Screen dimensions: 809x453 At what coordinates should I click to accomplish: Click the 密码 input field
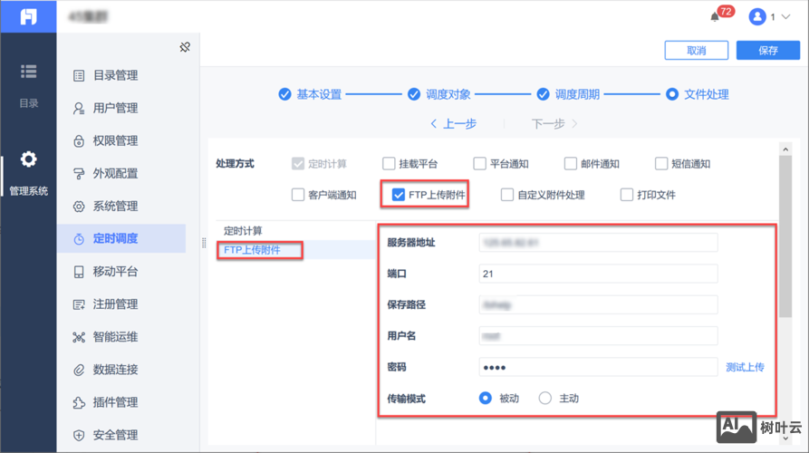coord(598,367)
